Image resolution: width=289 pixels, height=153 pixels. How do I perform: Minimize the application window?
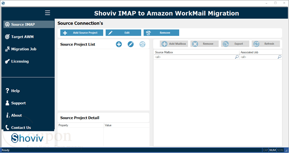[267, 3]
